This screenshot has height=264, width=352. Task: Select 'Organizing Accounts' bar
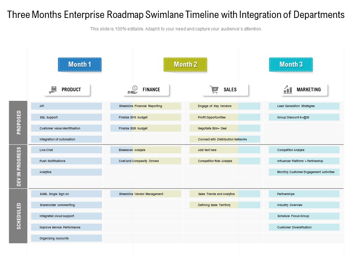[66, 238]
